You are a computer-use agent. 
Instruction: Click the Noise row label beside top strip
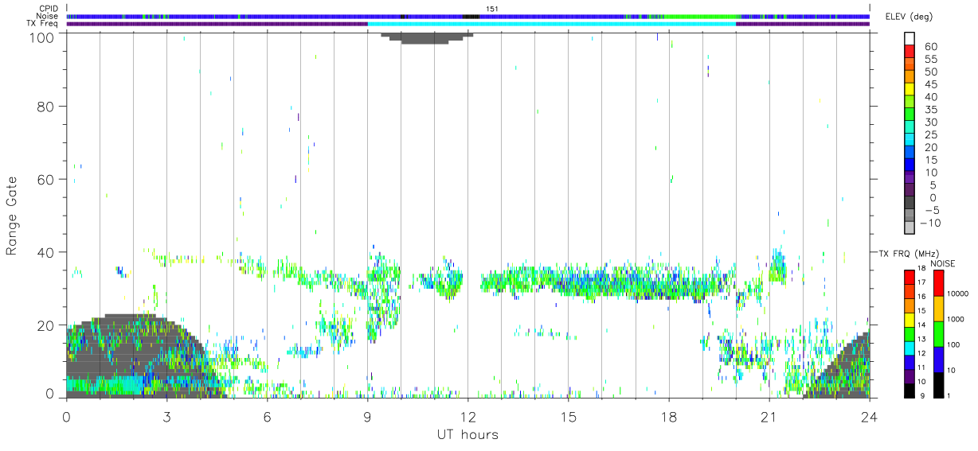click(x=48, y=16)
